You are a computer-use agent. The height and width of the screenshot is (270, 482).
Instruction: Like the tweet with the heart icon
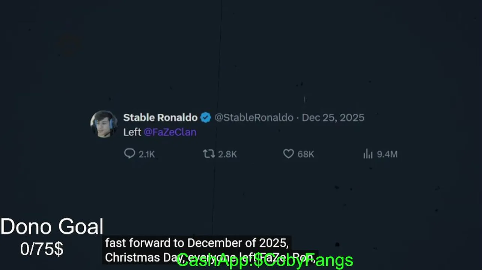(288, 154)
